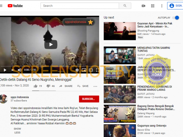The image size is (183, 137).
Task: Select video title Detik-detik Dalang Ki Seno
Action: [x=36, y=80]
